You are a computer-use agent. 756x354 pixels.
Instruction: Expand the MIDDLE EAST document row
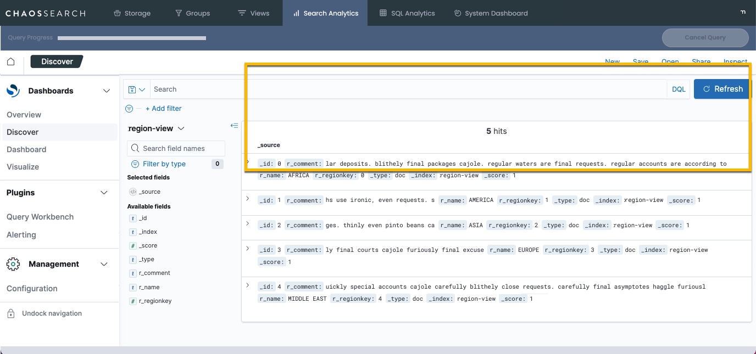click(x=248, y=286)
